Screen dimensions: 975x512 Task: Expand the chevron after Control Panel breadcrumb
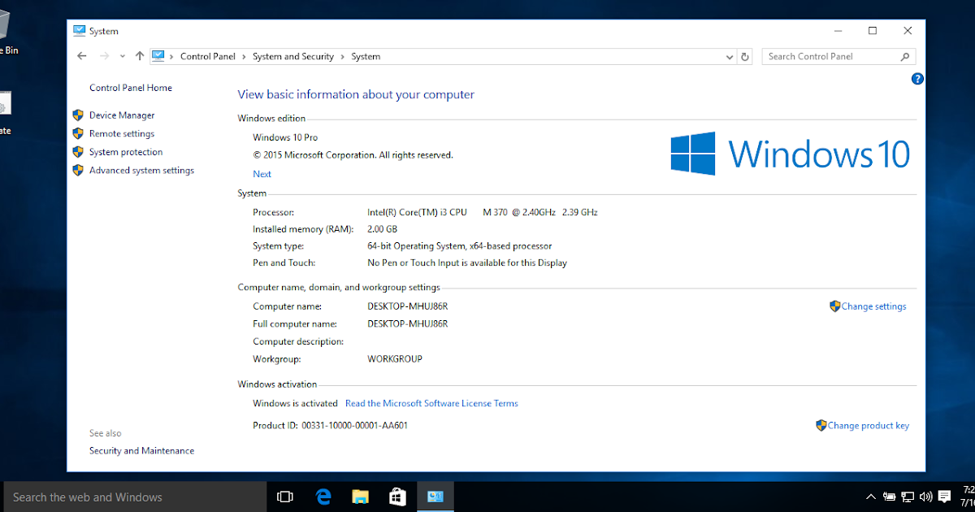pos(244,56)
